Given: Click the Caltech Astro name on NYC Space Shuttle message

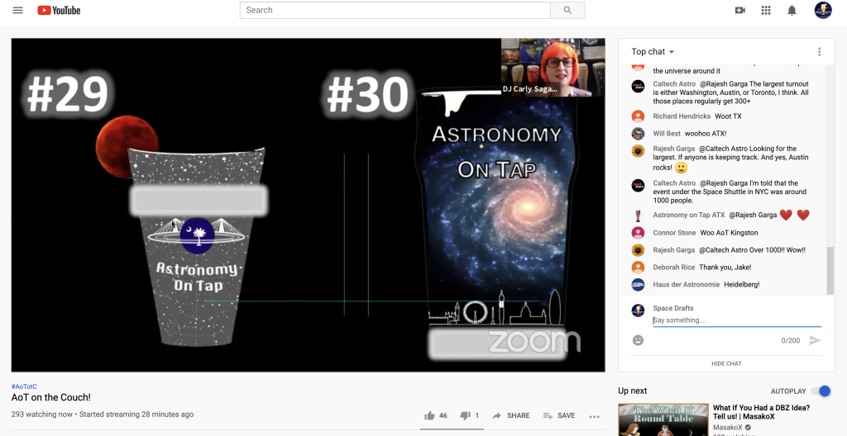Looking at the screenshot, I should (x=674, y=183).
